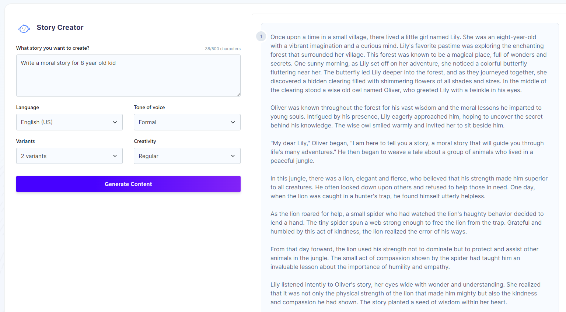Click the purple gradient Generate bar
566x312 pixels.
point(128,184)
